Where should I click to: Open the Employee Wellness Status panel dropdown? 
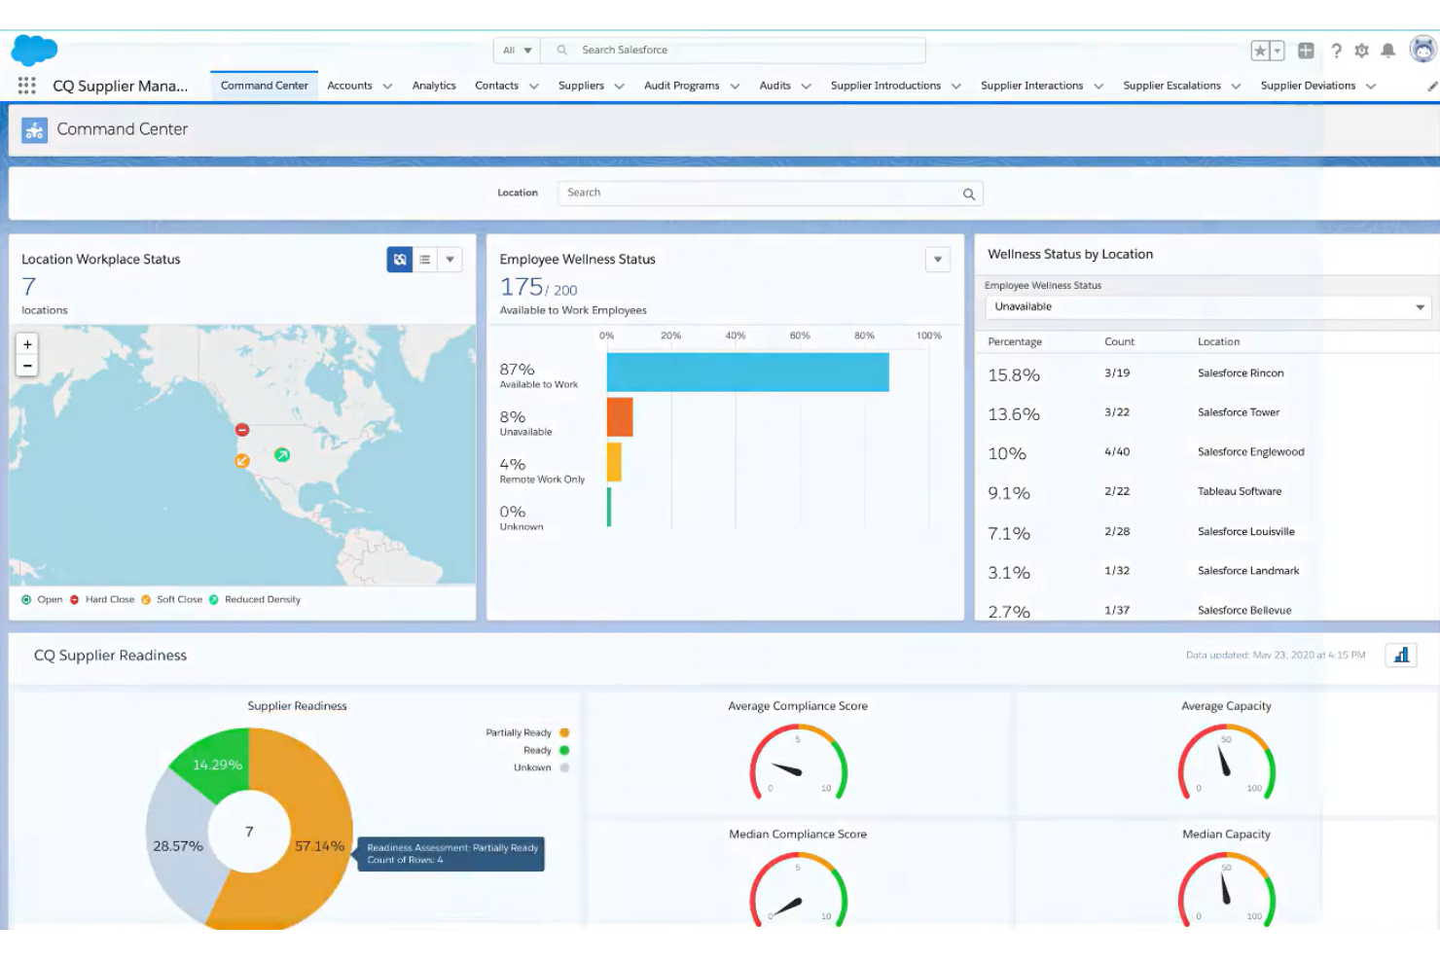(937, 259)
